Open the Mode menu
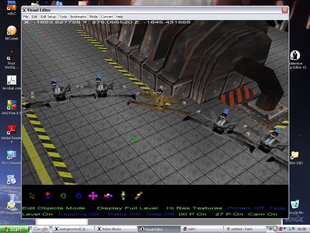 (x=94, y=17)
